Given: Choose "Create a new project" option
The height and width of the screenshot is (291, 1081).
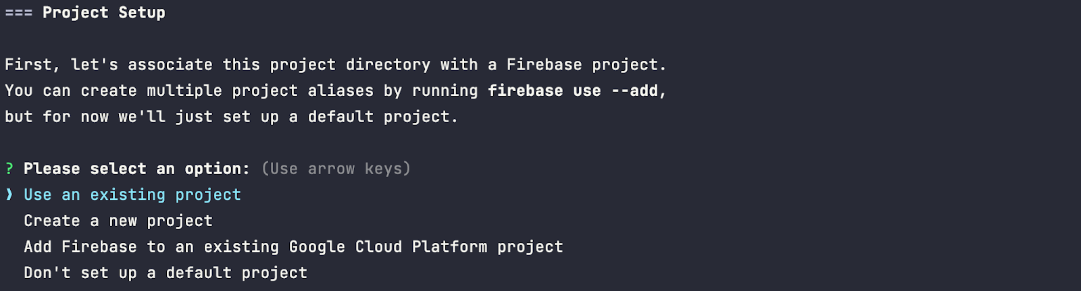Looking at the screenshot, I should [x=118, y=221].
